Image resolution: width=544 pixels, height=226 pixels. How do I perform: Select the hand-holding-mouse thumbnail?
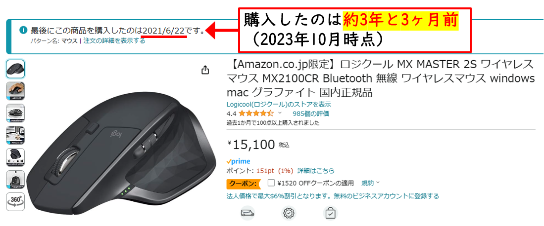(16, 91)
